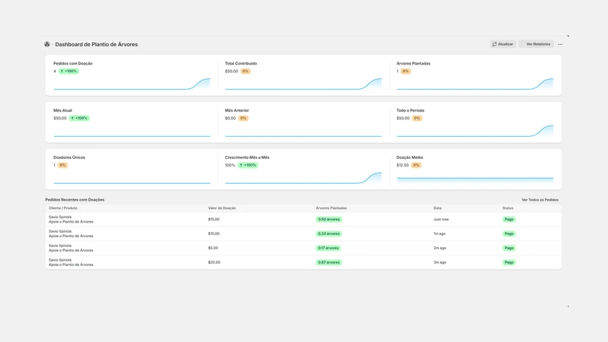Click the 0% badge in Árvores Plantadas card
Image resolution: width=608 pixels, height=342 pixels.
(405, 71)
